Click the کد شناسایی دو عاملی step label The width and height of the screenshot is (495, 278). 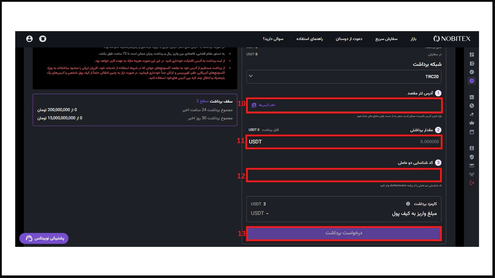coord(415,163)
